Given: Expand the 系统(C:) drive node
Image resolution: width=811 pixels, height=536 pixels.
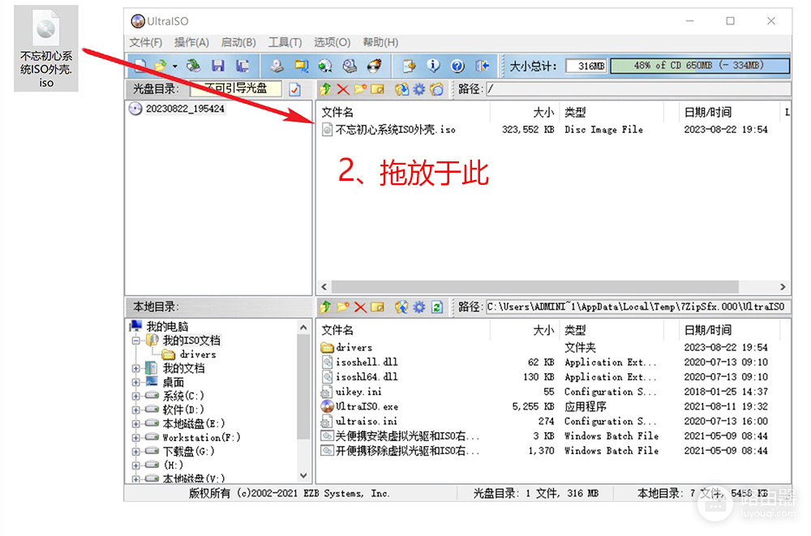Looking at the screenshot, I should tap(136, 396).
